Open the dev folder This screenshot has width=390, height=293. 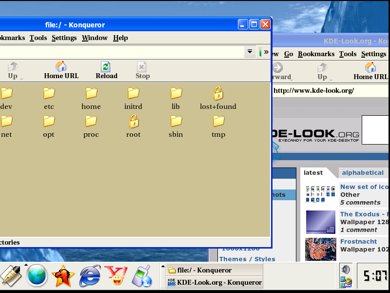click(x=6, y=99)
